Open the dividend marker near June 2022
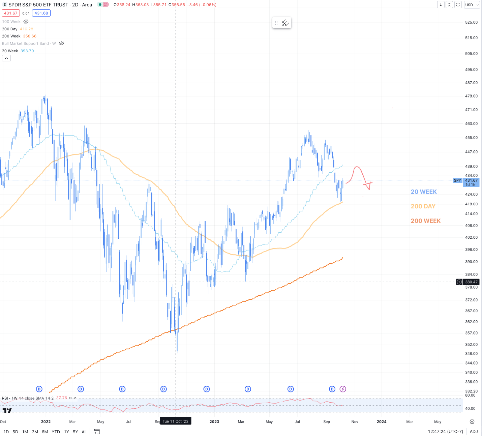Image resolution: width=482 pixels, height=436 pixels. click(122, 389)
